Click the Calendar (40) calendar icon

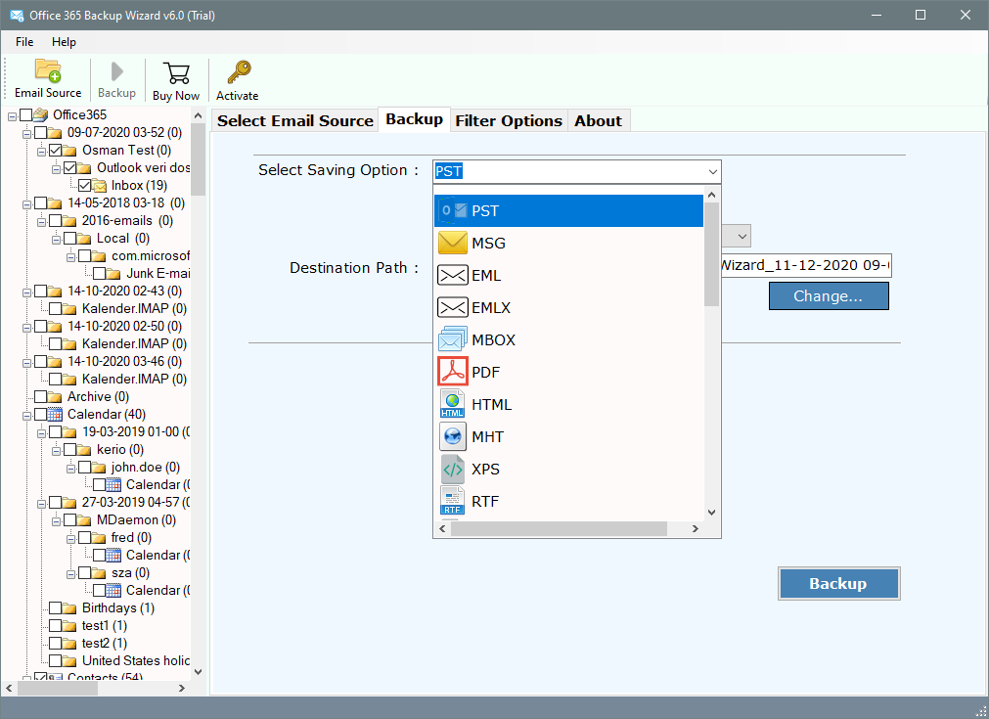point(56,415)
